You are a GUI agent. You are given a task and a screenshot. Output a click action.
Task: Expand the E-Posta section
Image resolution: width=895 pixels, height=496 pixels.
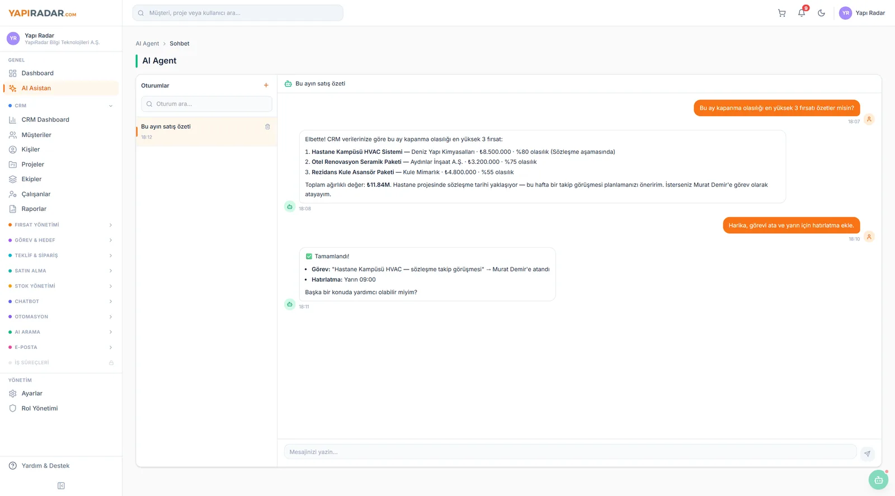pyautogui.click(x=61, y=347)
